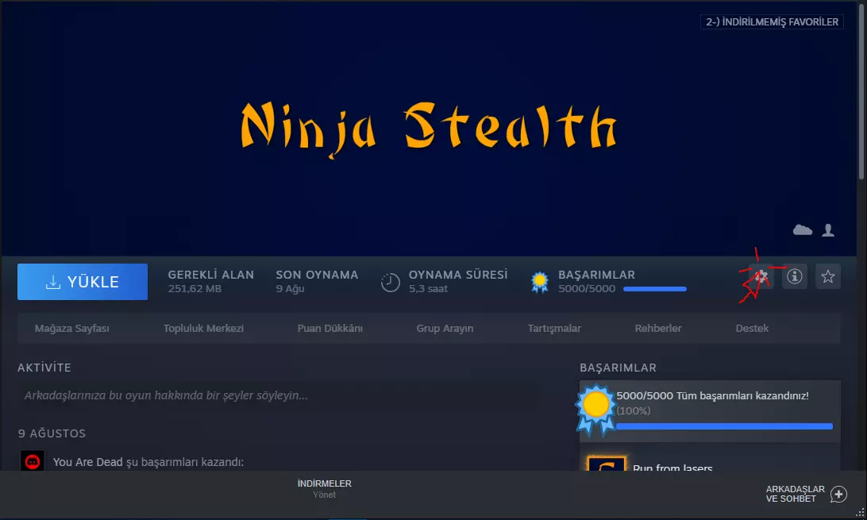Click the You Are Dead game icon
The image size is (867, 520).
pyautogui.click(x=32, y=461)
